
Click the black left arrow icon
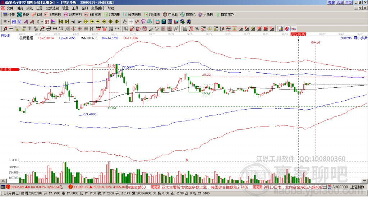pyautogui.click(x=73, y=22)
